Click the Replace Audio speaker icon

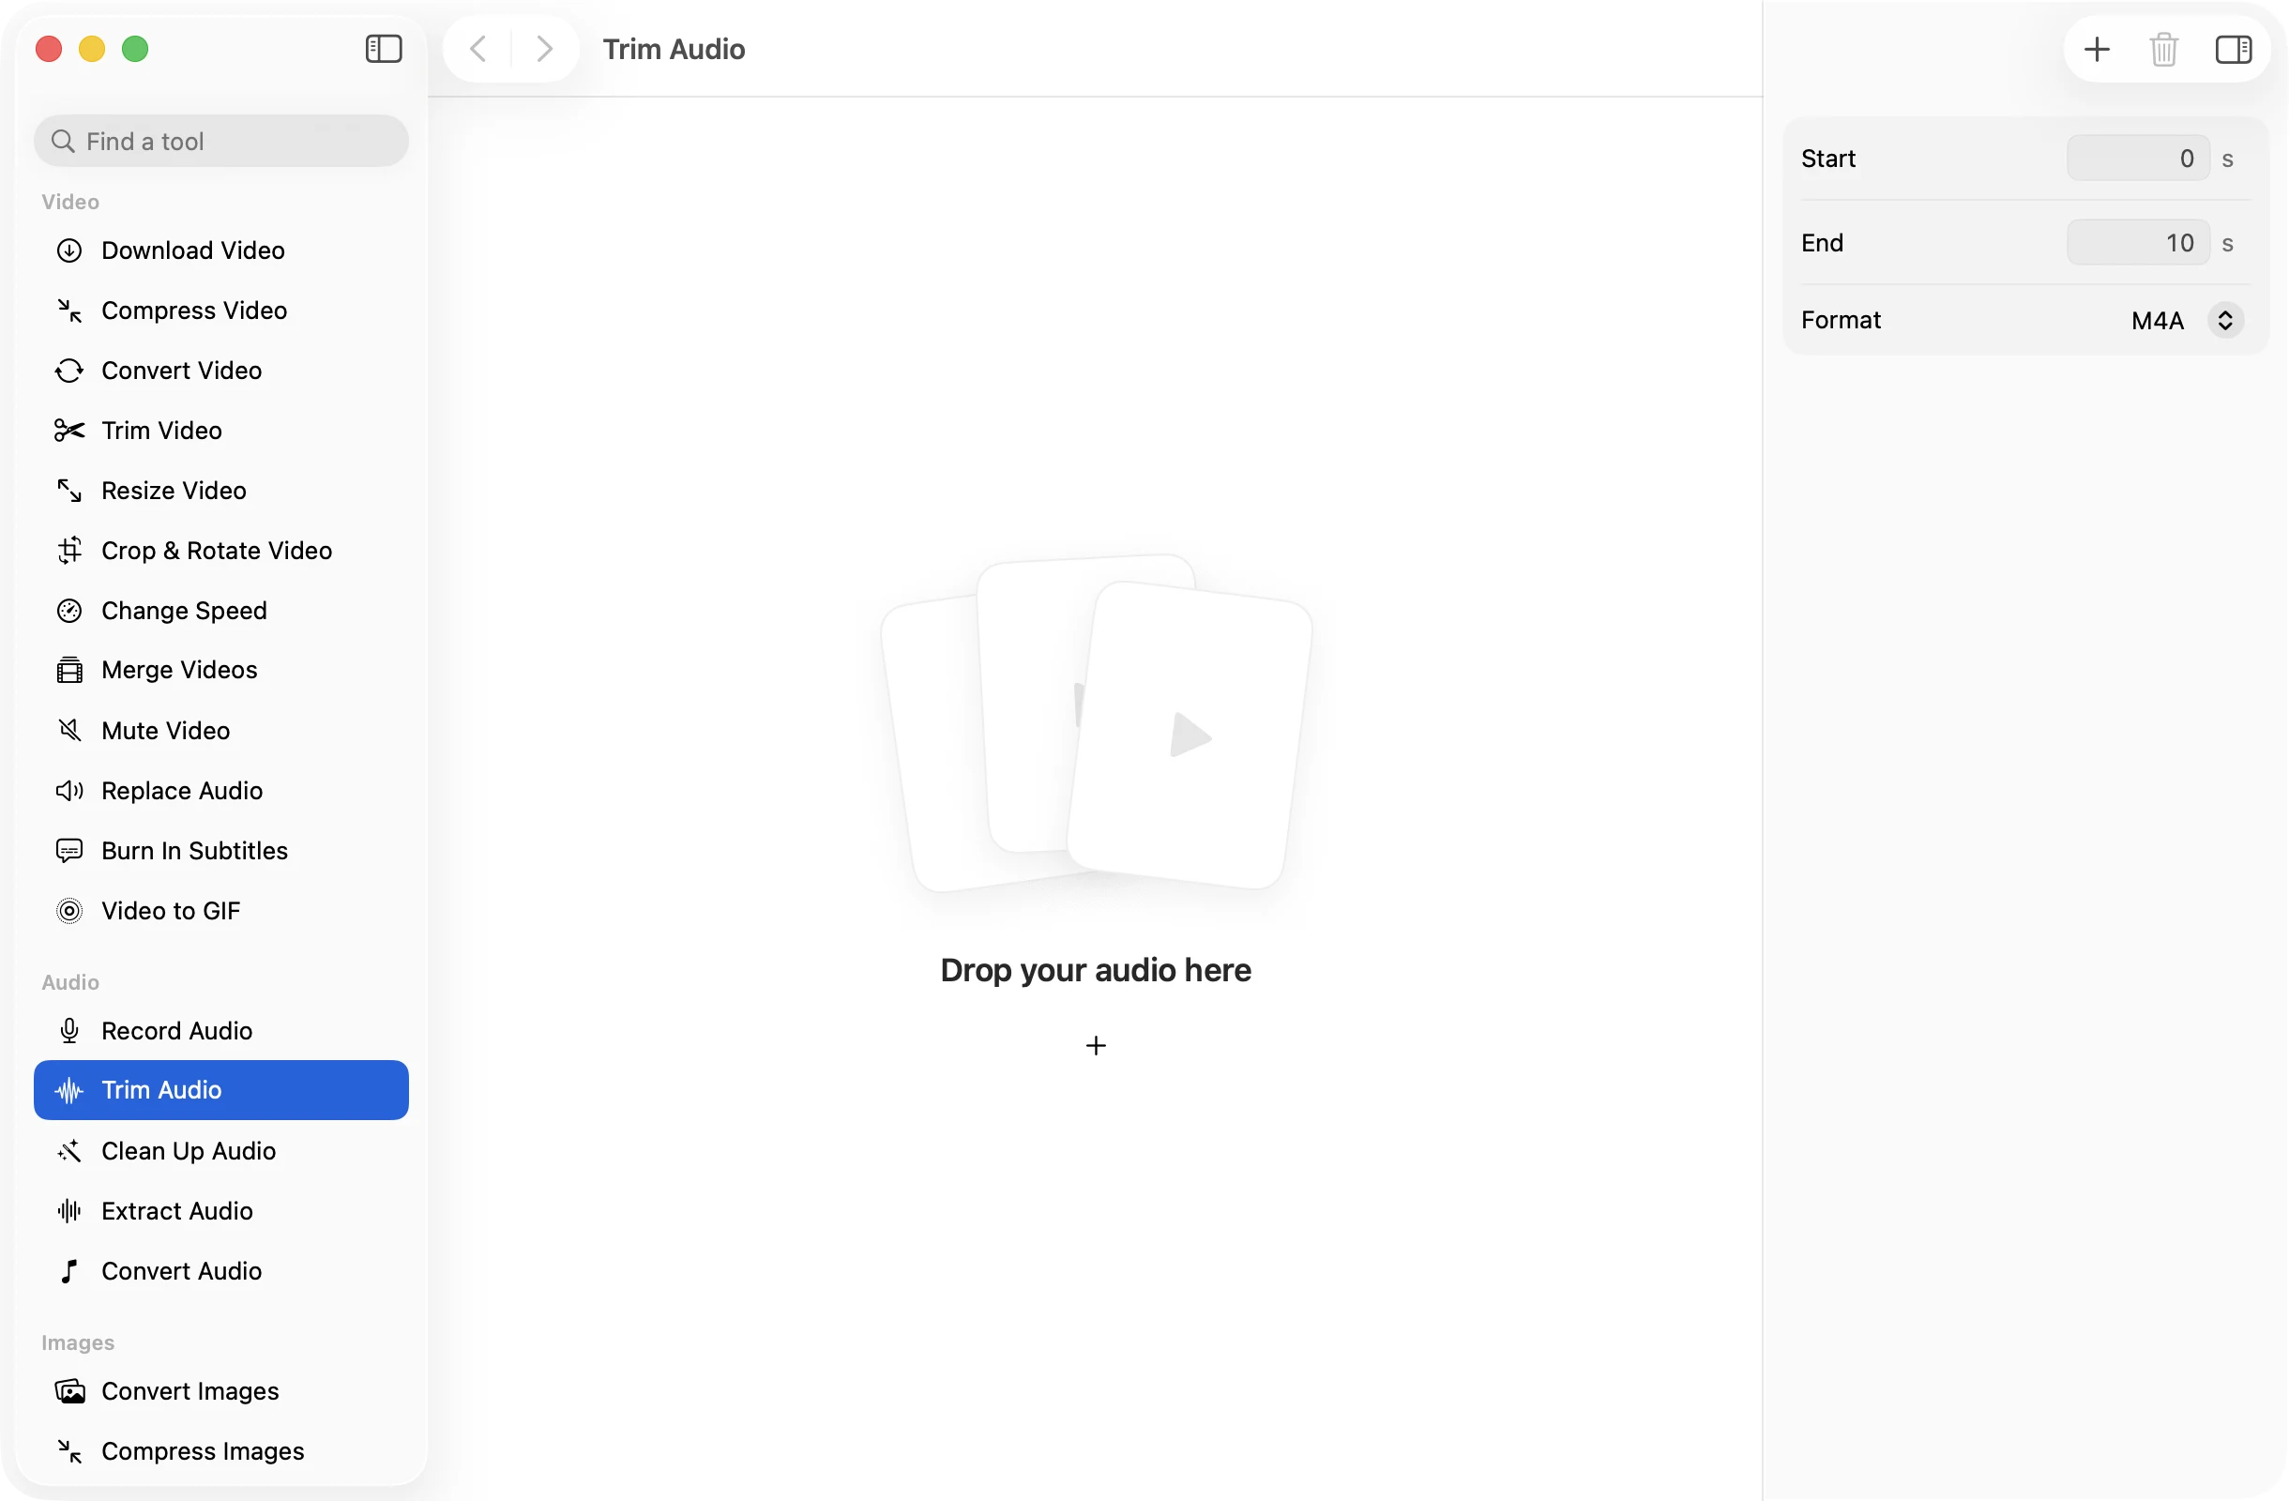[69, 791]
